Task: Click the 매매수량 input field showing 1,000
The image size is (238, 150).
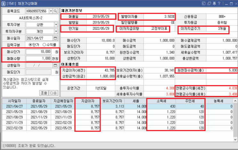Action: (x=38, y=58)
